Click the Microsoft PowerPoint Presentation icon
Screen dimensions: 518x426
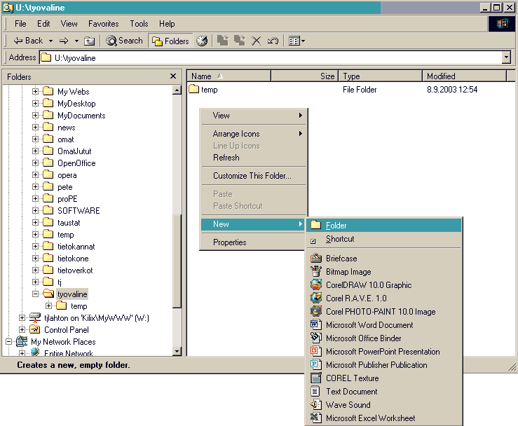(x=316, y=351)
